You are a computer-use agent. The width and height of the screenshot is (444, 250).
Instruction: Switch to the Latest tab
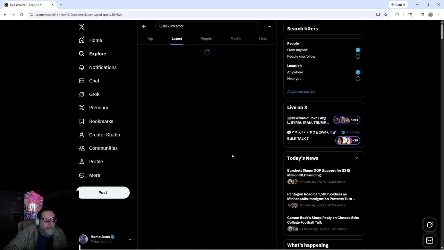click(177, 39)
